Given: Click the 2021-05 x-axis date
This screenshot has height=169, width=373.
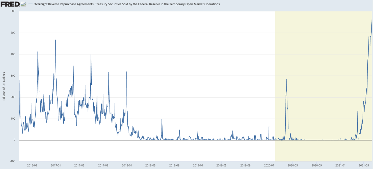Looking at the screenshot, I should tap(363, 165).
